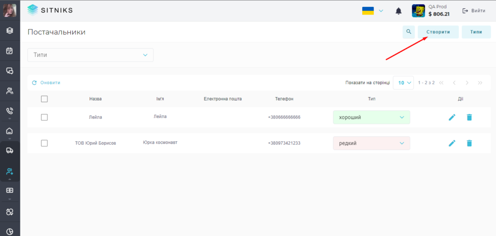The image size is (496, 236).
Task: Open the user avatar in the sidebar top
Action: click(10, 11)
